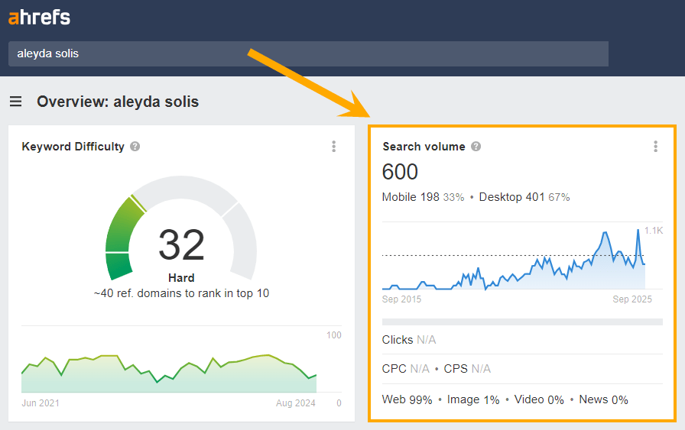Click the Search volume help question icon
This screenshot has height=430, width=685.
(476, 146)
